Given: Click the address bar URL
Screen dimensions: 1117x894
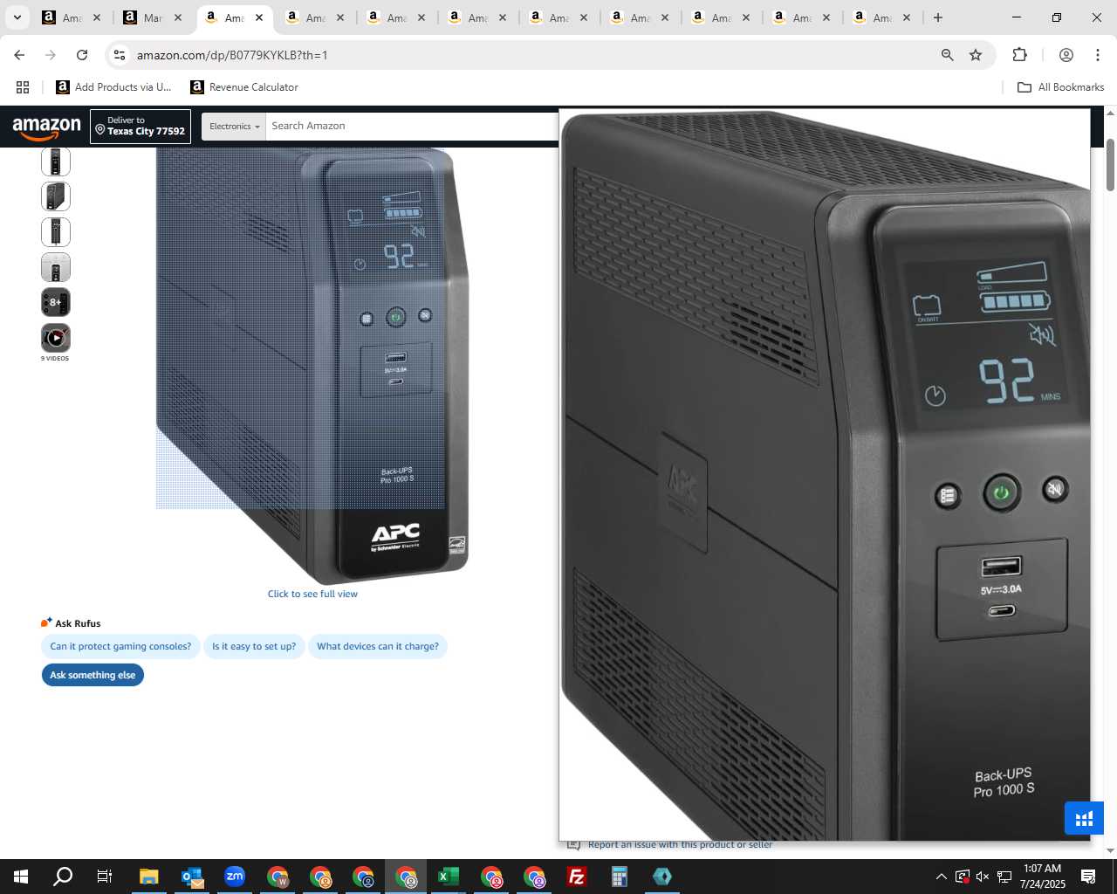Looking at the screenshot, I should [232, 55].
